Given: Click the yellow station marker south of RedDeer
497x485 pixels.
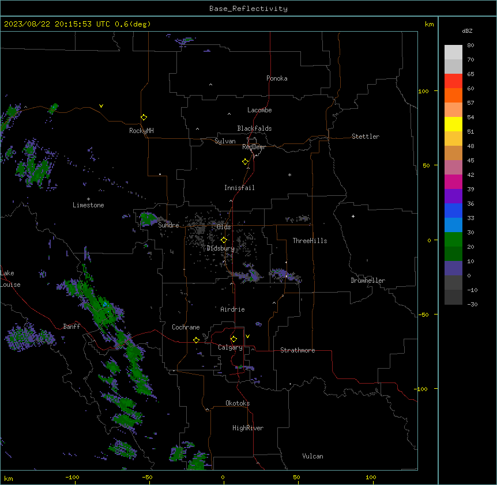Looking at the screenshot, I should [x=246, y=162].
